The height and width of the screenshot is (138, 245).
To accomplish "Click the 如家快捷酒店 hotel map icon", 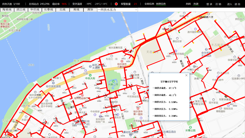I will tap(226, 96).
